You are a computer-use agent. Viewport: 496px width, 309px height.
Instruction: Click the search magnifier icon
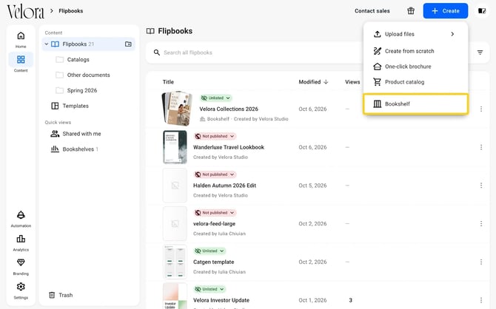pos(157,52)
